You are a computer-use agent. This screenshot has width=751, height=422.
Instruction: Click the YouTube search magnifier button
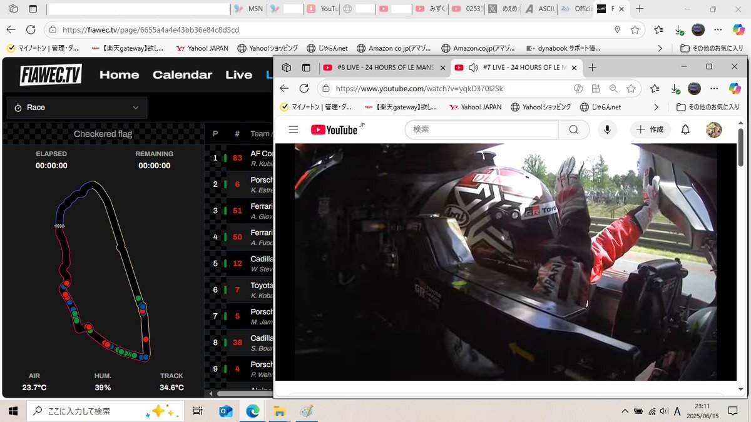[x=574, y=129]
